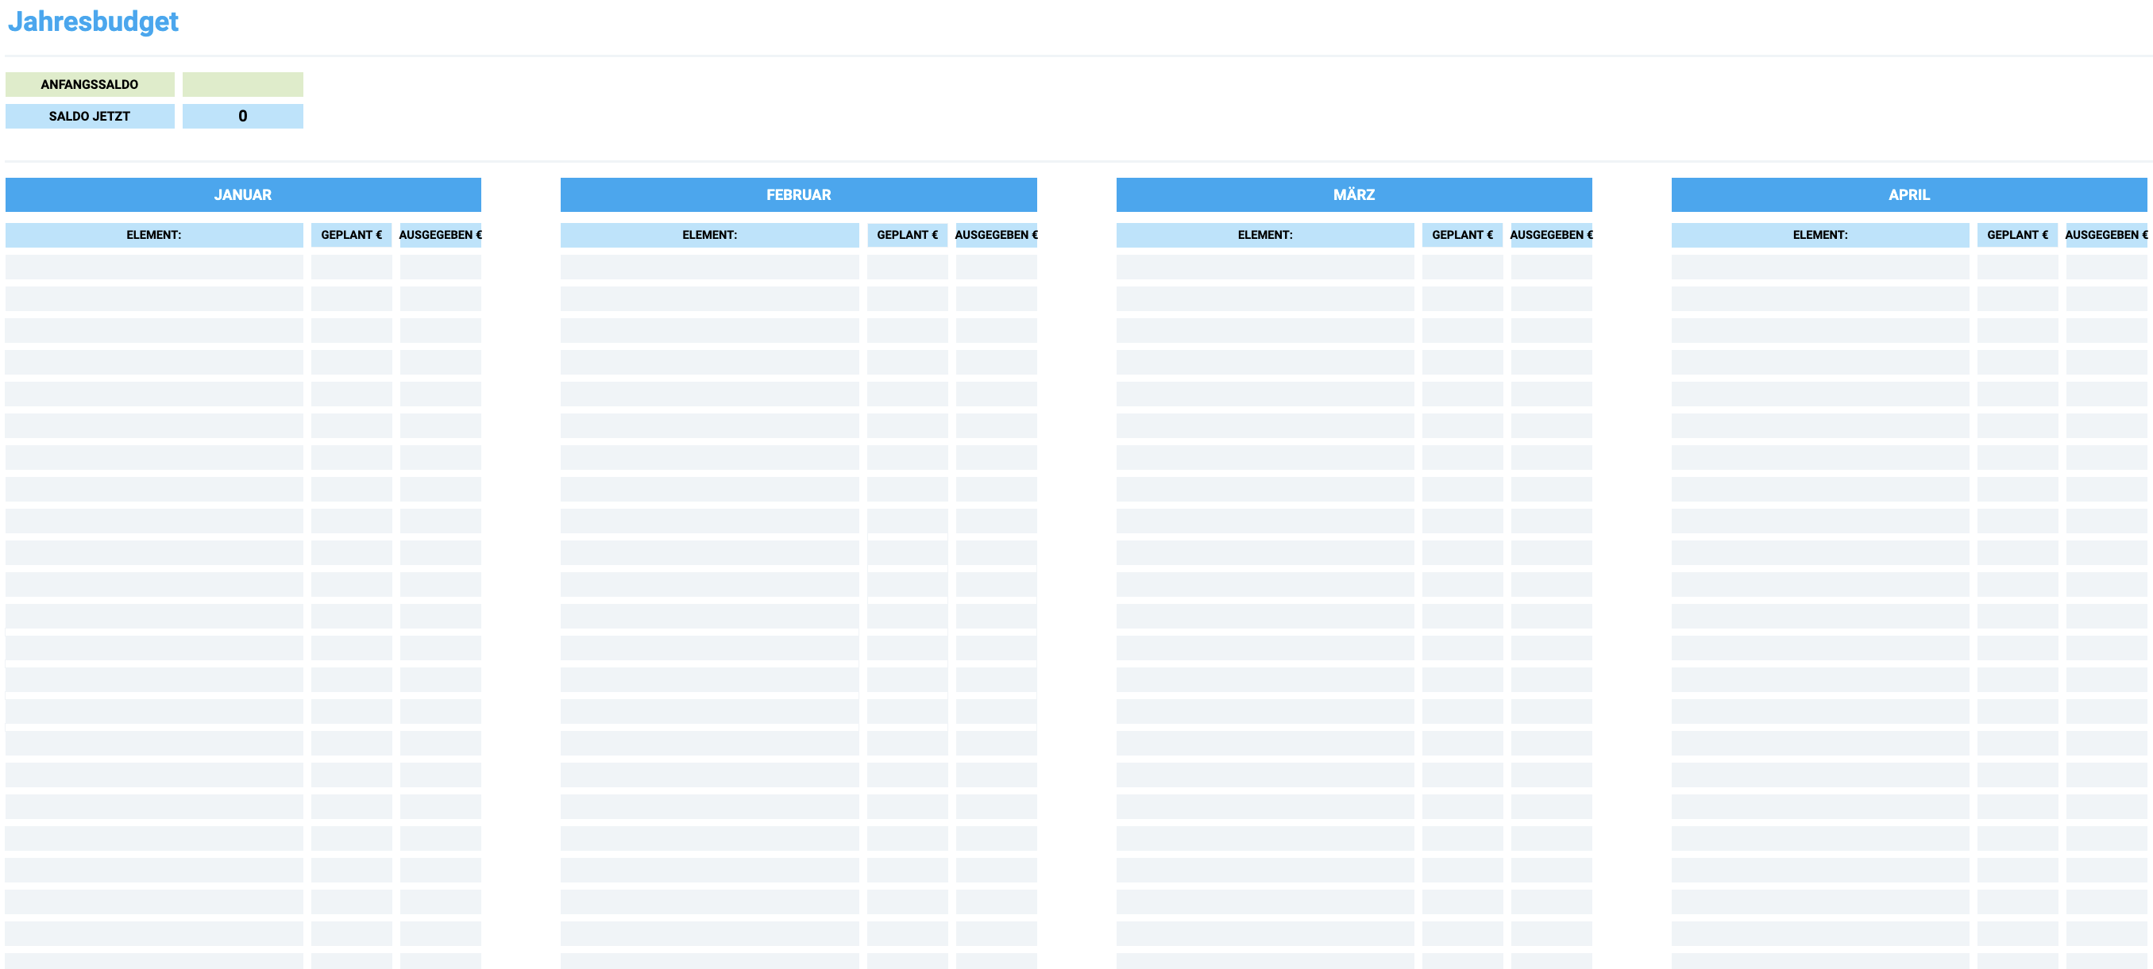Click the Jahresbudget title
This screenshot has height=969, width=2153.
click(93, 21)
